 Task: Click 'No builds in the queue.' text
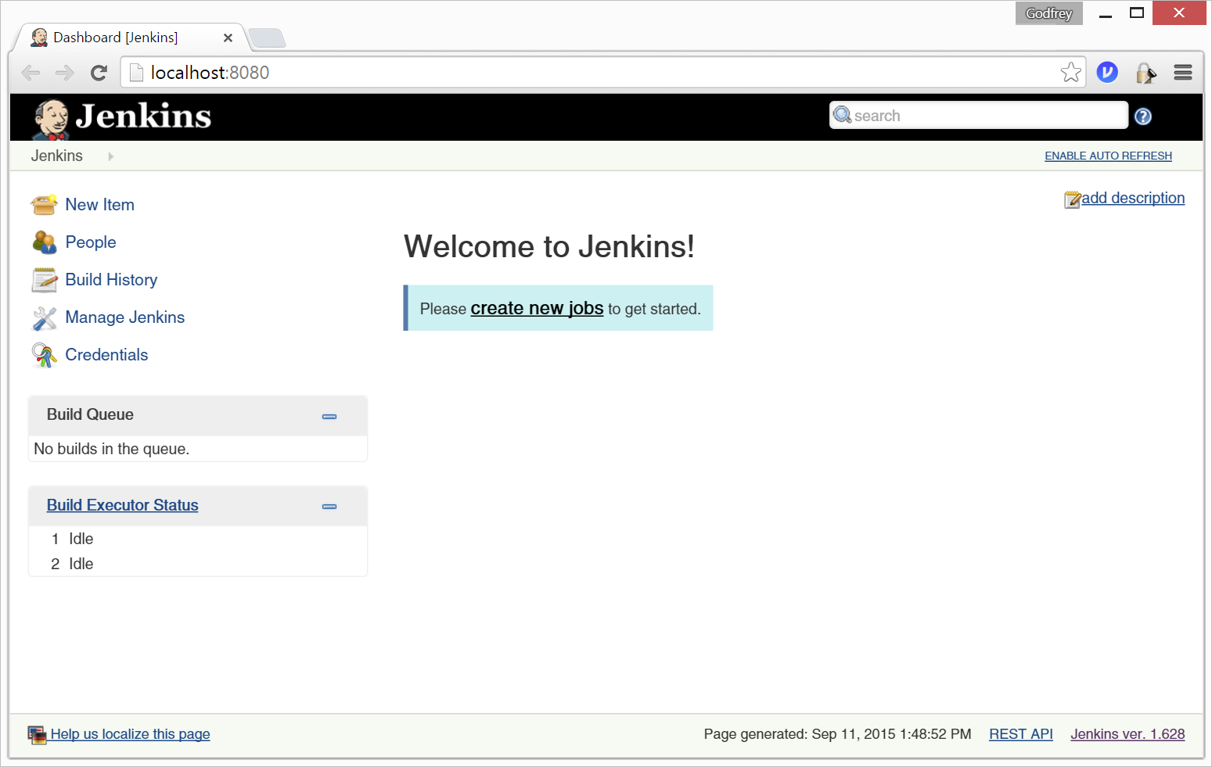click(x=111, y=449)
